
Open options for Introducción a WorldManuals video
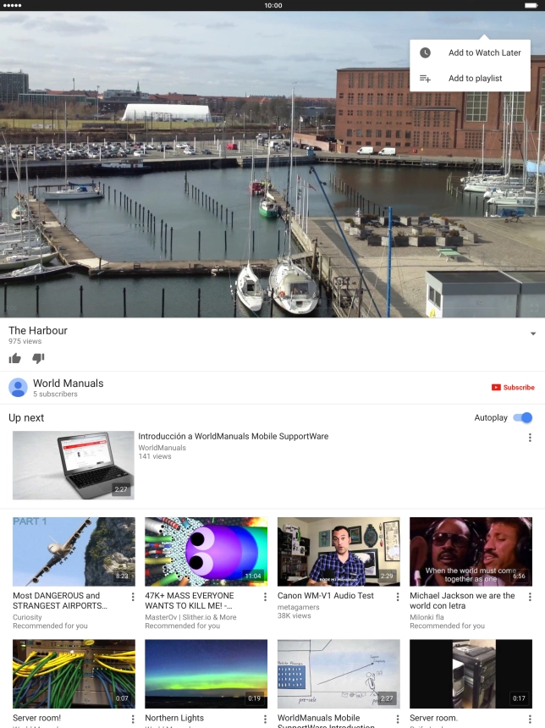point(530,438)
